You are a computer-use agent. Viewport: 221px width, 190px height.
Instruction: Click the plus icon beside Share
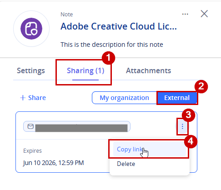[23, 98]
